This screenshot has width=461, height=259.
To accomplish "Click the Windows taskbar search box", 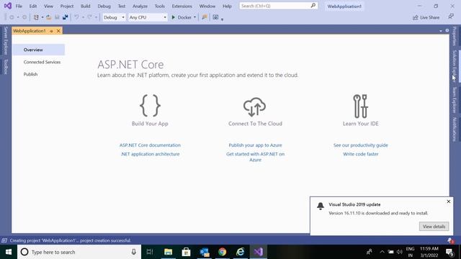I will tap(79, 252).
